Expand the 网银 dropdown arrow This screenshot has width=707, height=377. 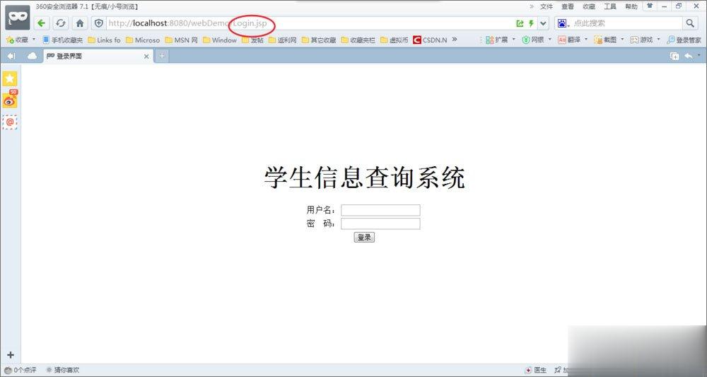click(550, 40)
